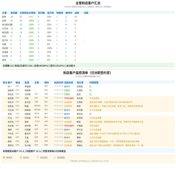Viewport: 176px width, 169px height.
Task: Click the 问题预警 column header
Action: 94,82
